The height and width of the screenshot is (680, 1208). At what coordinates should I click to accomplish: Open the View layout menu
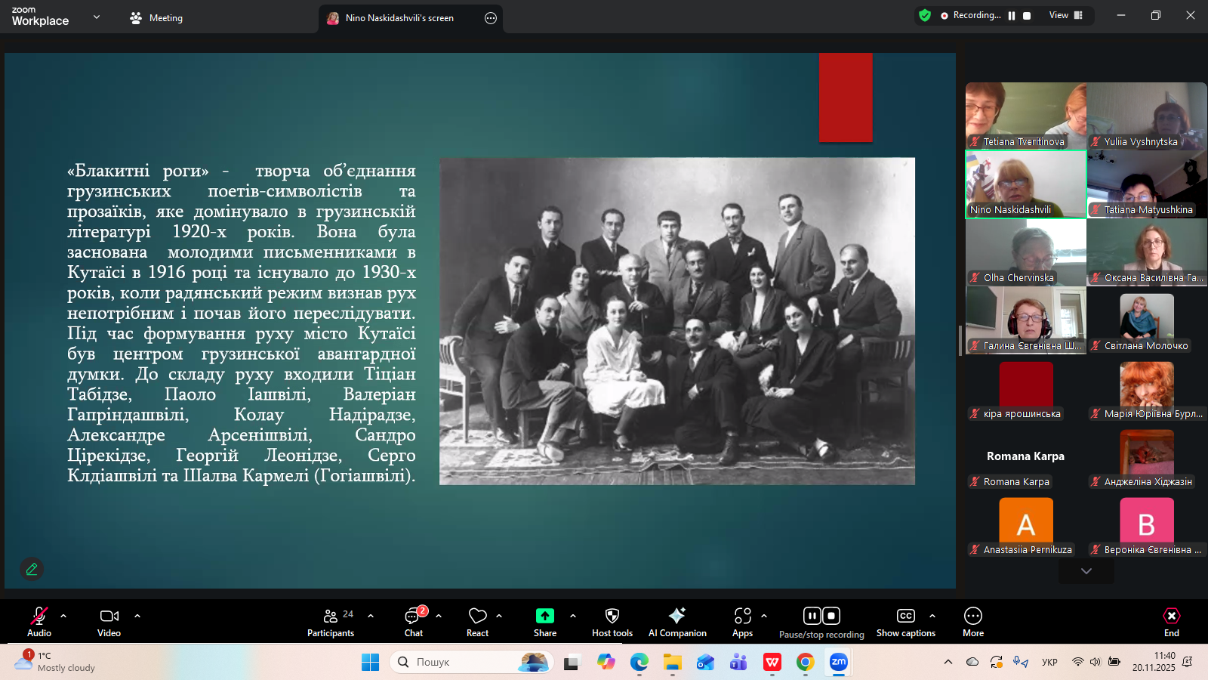coord(1065,15)
